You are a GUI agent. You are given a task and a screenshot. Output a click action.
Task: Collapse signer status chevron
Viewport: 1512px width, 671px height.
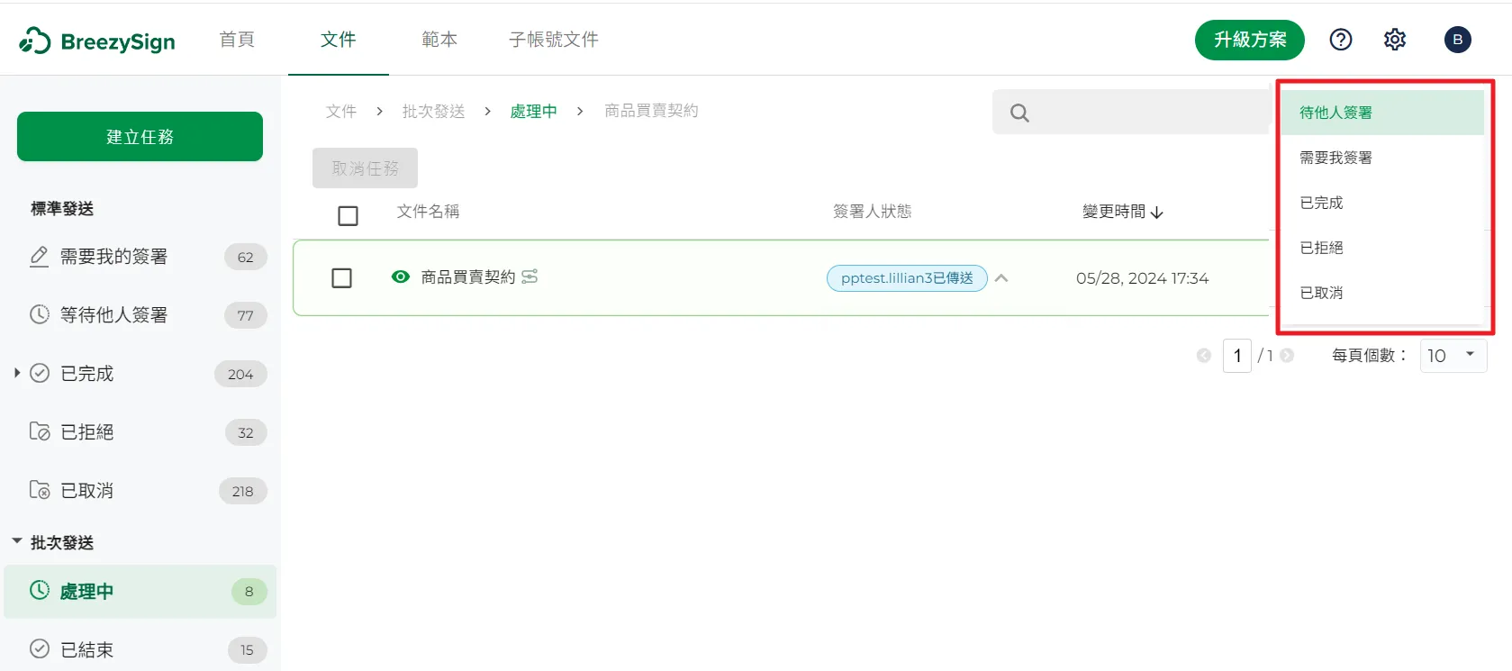pos(1001,278)
